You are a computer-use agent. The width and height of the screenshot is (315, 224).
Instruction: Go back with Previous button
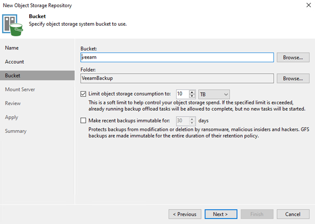coord(184,214)
